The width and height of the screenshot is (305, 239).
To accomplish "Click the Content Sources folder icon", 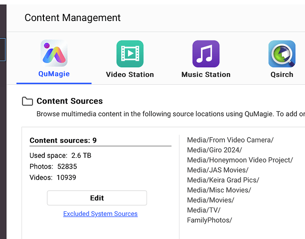I will (x=28, y=101).
